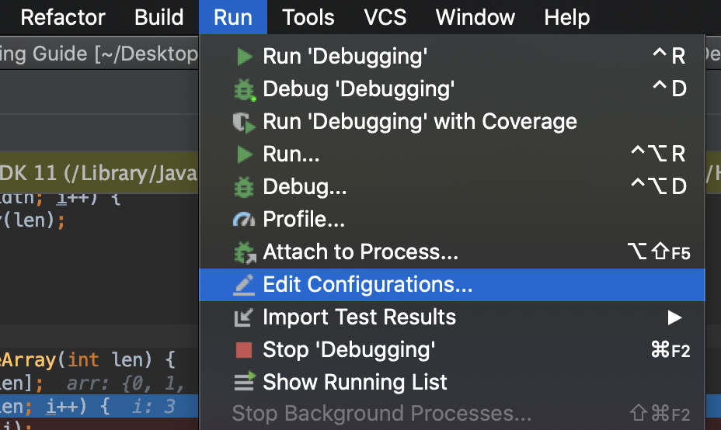Click the highlighted code line showing i: 3
Viewport: 721px width, 430px height.
coord(93,407)
